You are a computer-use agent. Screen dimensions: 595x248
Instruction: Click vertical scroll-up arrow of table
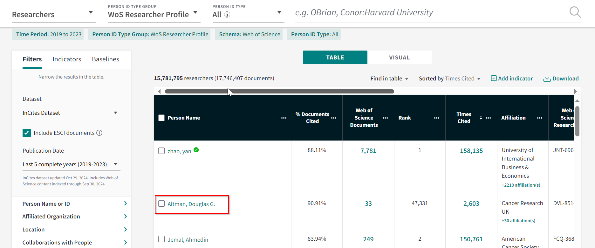pyautogui.click(x=578, y=101)
